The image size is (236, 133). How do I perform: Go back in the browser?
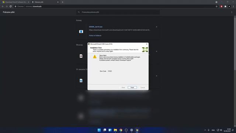pos(3,7)
